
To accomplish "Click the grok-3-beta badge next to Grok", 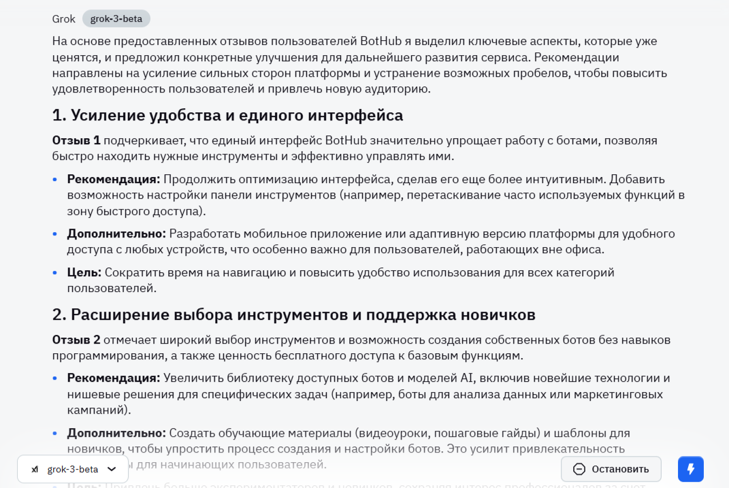I will coord(116,19).
